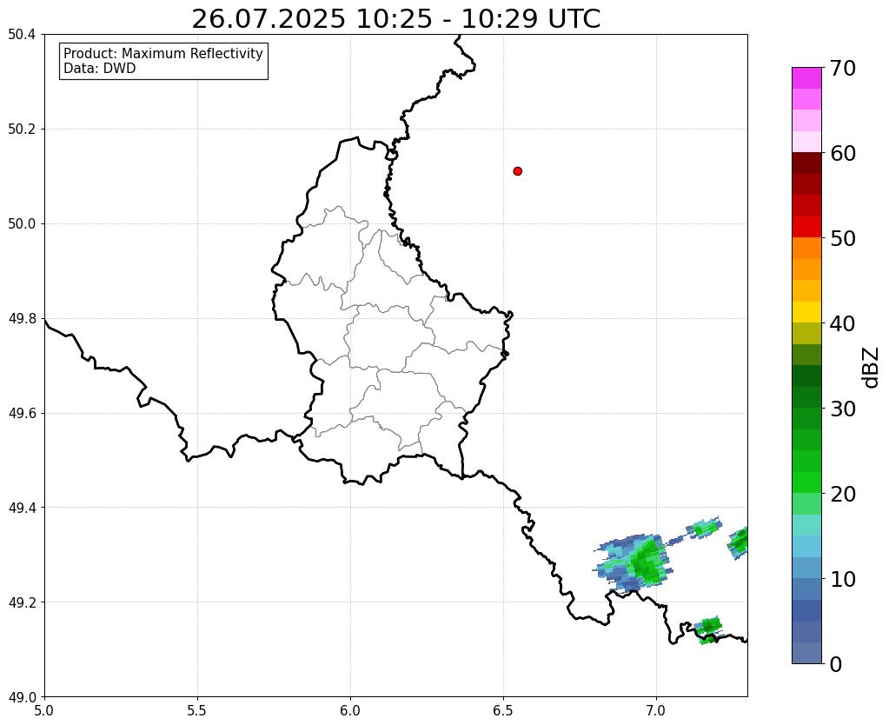Click the 'Data: DWD' label

tap(100, 69)
